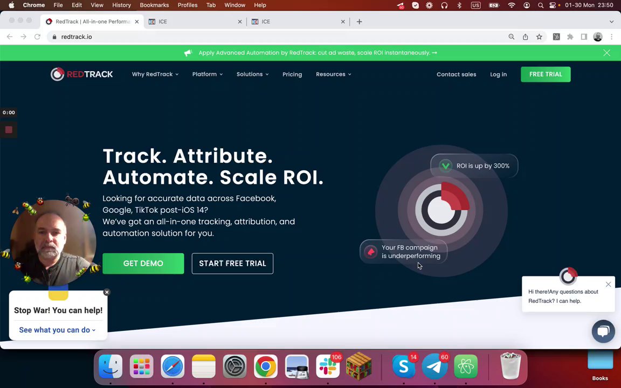
Task: Expand 'See what you can do' link
Action: [x=58, y=330]
